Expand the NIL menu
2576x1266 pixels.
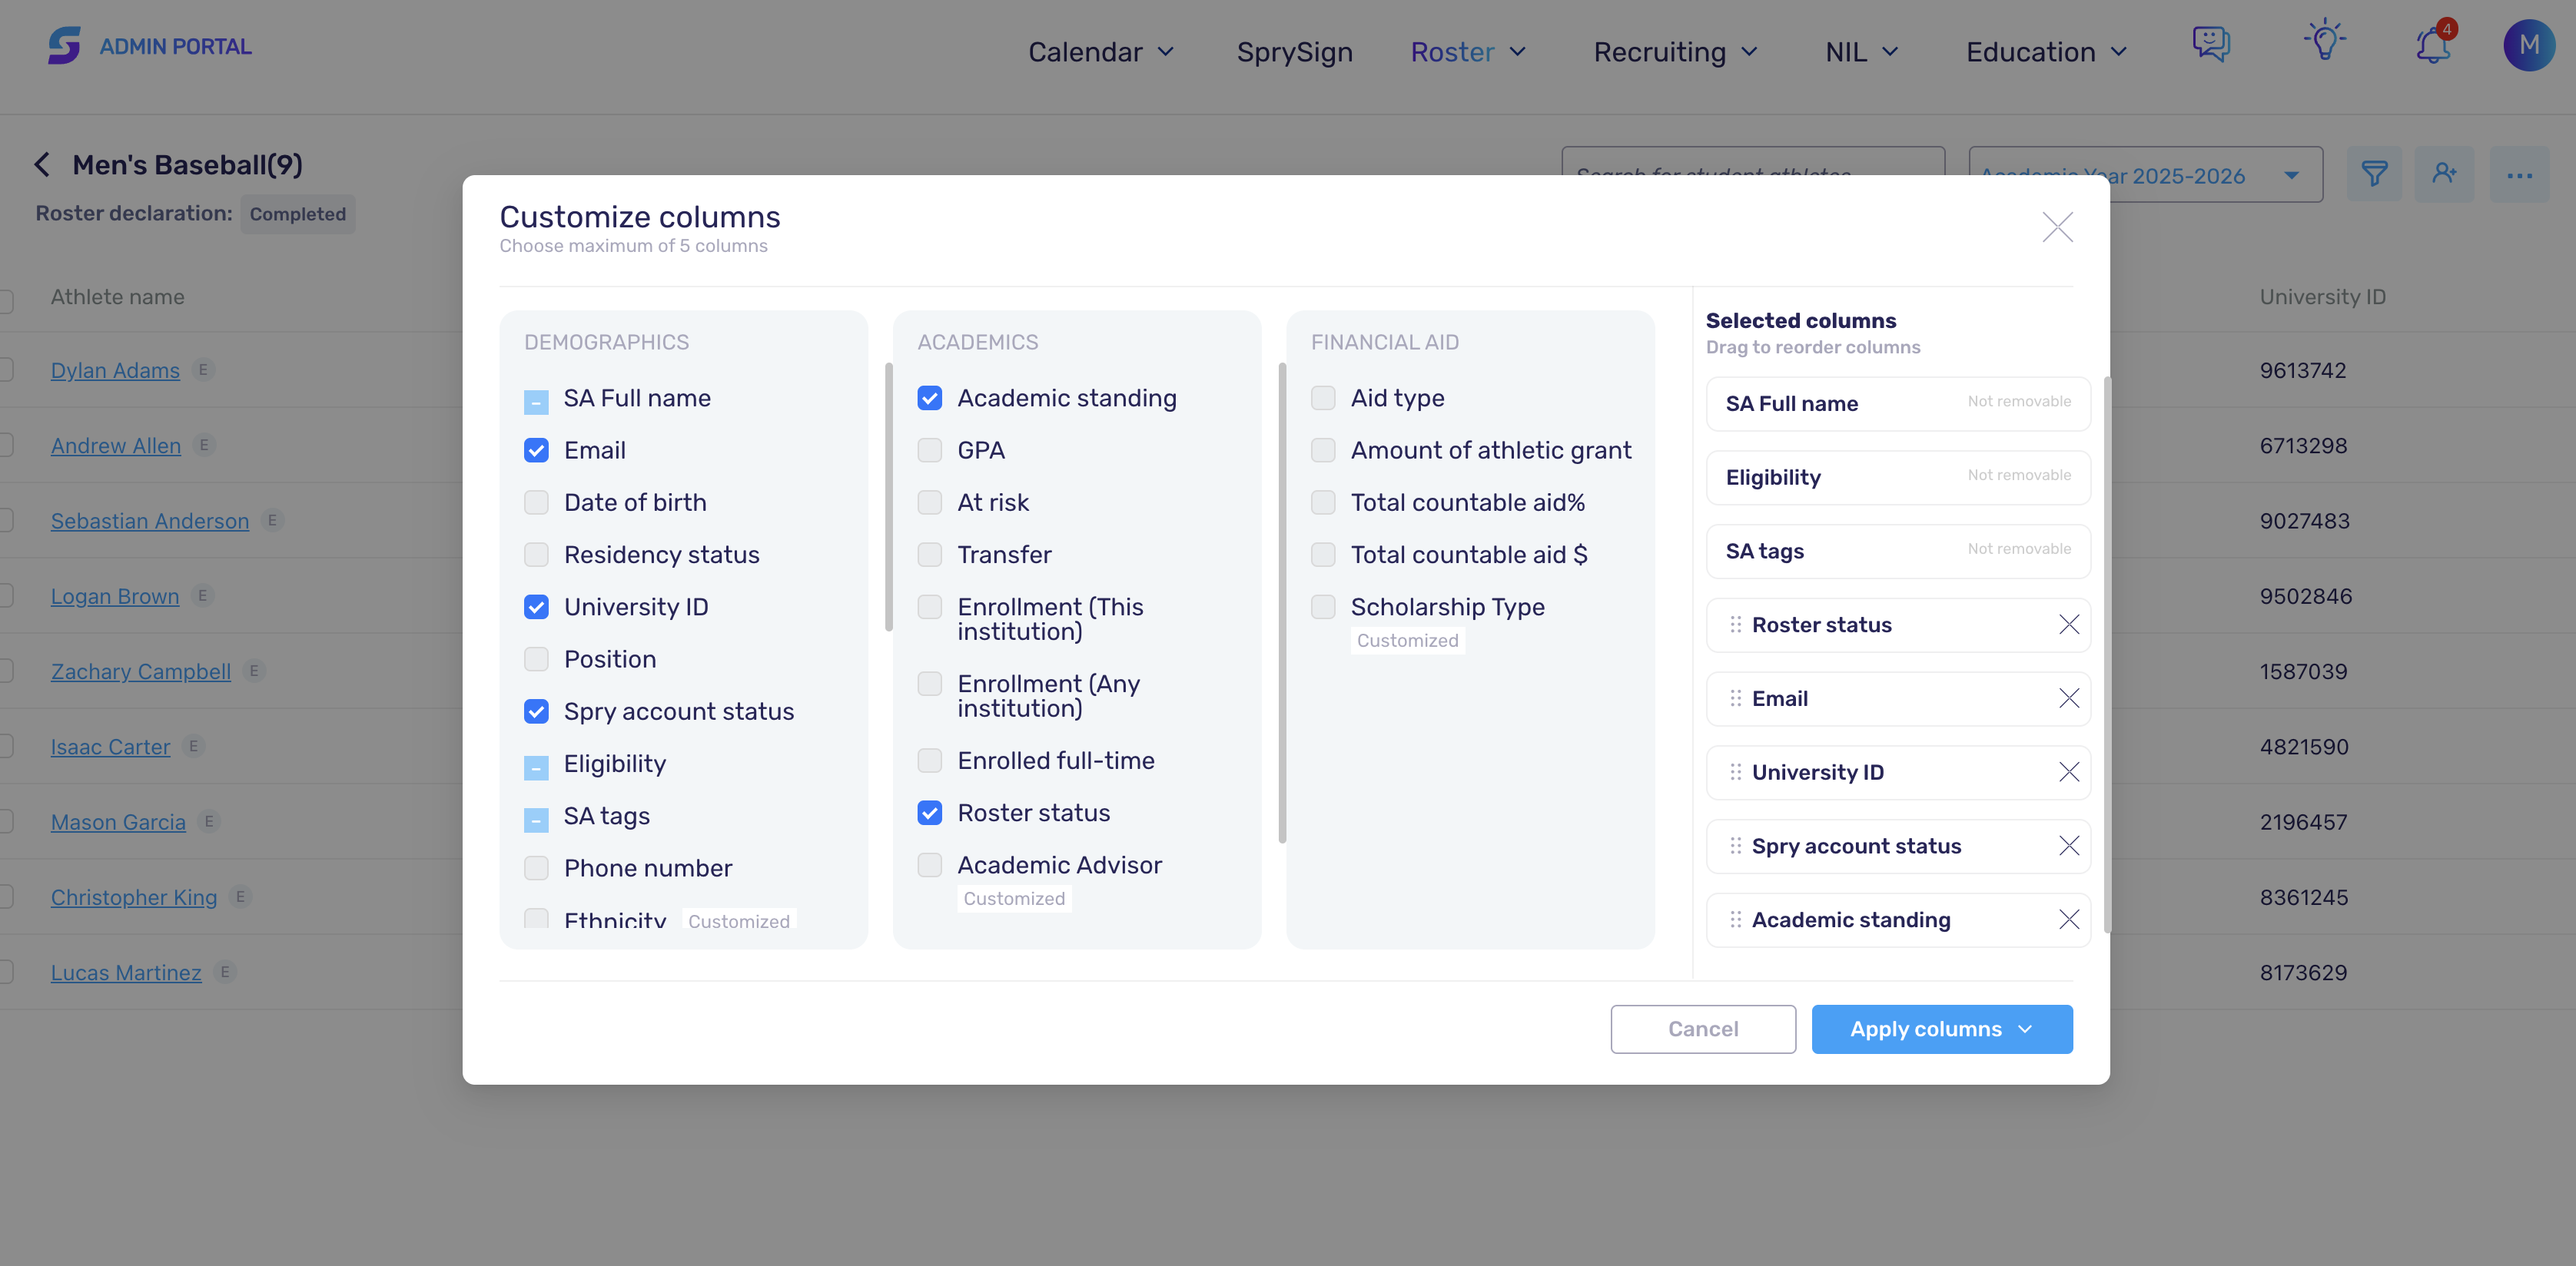pyautogui.click(x=1861, y=52)
